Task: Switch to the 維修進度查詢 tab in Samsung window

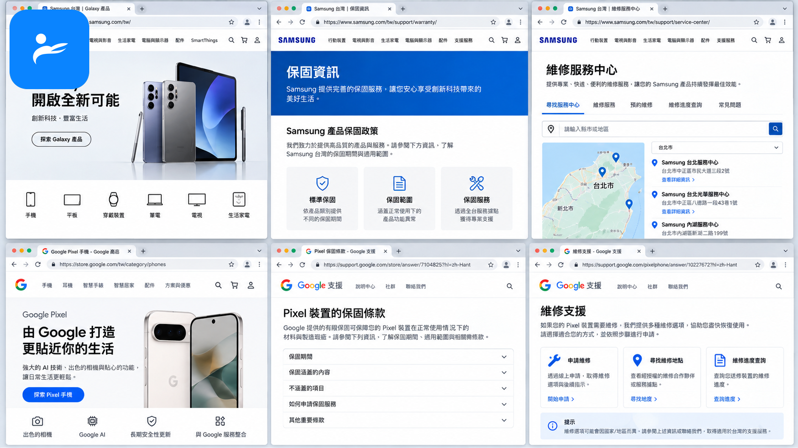Action: (685, 105)
